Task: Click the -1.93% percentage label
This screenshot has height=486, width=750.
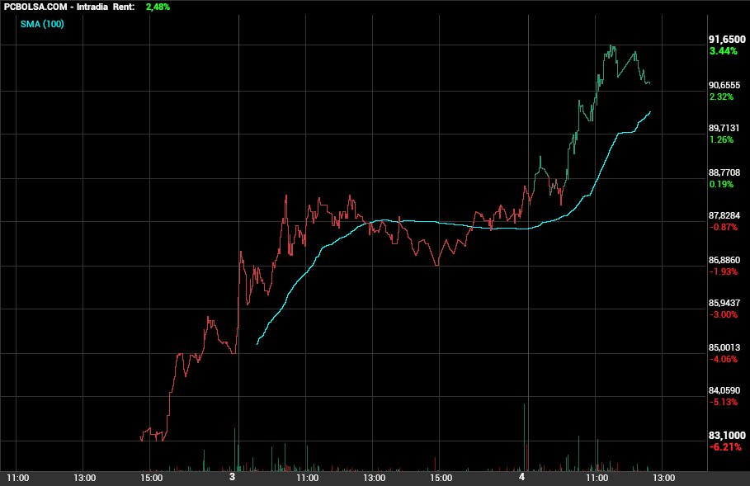Action: pos(724,271)
